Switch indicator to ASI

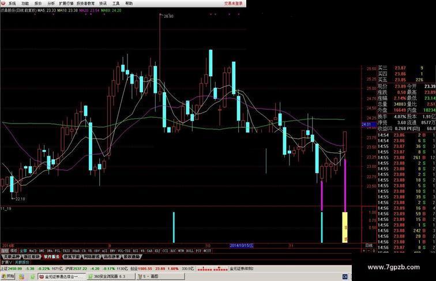(104, 250)
